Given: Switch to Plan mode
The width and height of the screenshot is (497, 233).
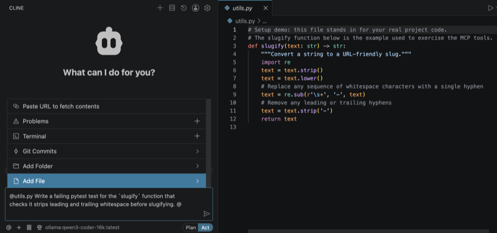Looking at the screenshot, I should point(191,227).
